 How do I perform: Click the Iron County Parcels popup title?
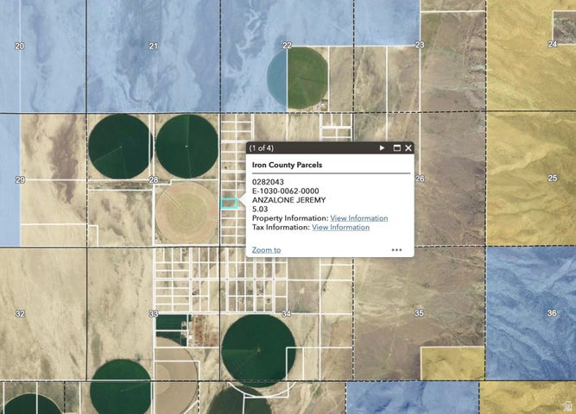(x=286, y=164)
